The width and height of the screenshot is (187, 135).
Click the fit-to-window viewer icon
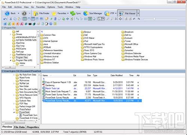click(116, 19)
